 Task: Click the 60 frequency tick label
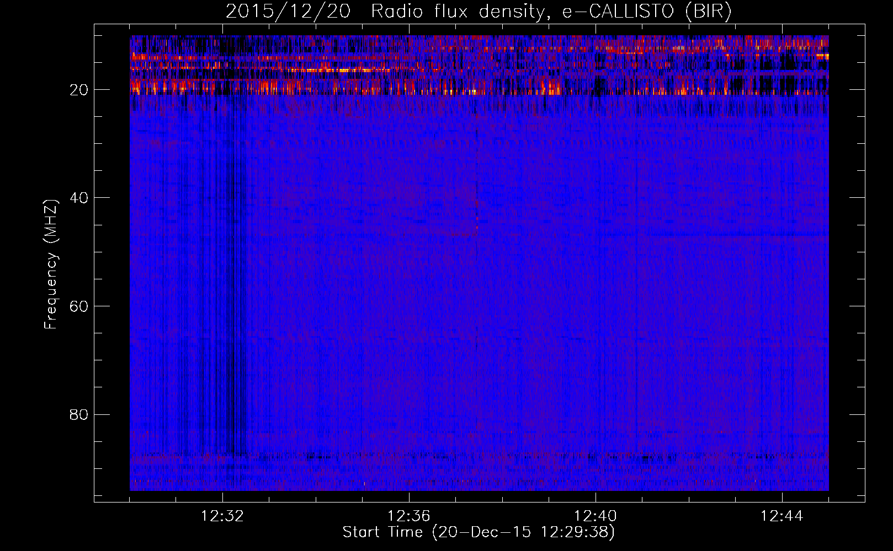79,306
